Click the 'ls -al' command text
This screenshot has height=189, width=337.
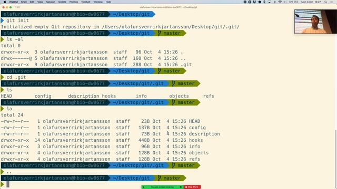click(x=15, y=39)
